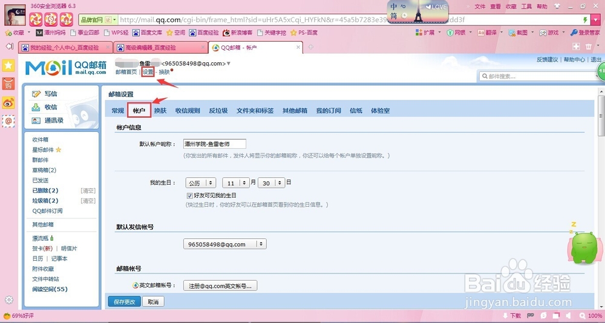Image resolution: width=605 pixels, height=323 pixels.
Task: Click the home pinwheel icon in toolbar
Action: pyautogui.click(x=67, y=19)
